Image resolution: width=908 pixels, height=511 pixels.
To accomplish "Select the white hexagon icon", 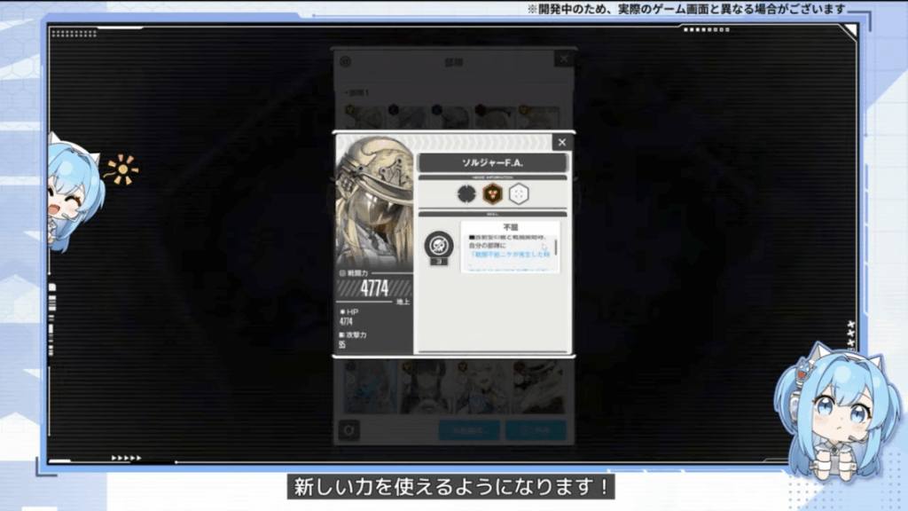I will (519, 194).
